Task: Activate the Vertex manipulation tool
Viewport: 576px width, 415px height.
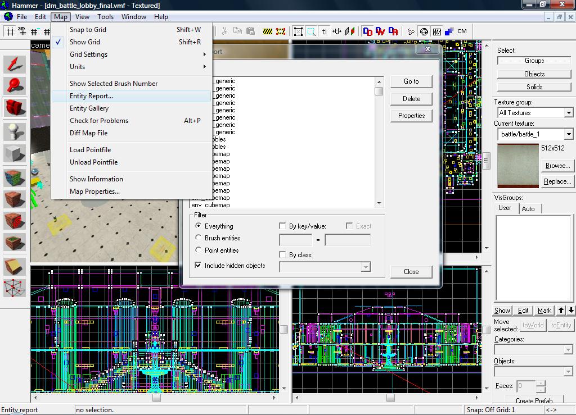Action: click(x=15, y=288)
